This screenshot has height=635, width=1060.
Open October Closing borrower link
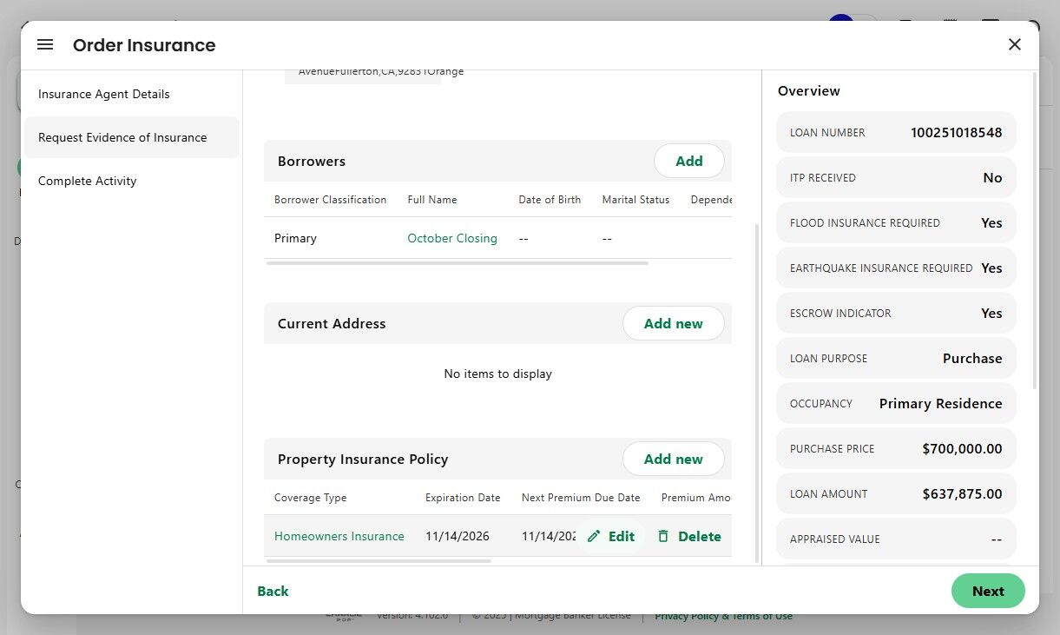[452, 238]
